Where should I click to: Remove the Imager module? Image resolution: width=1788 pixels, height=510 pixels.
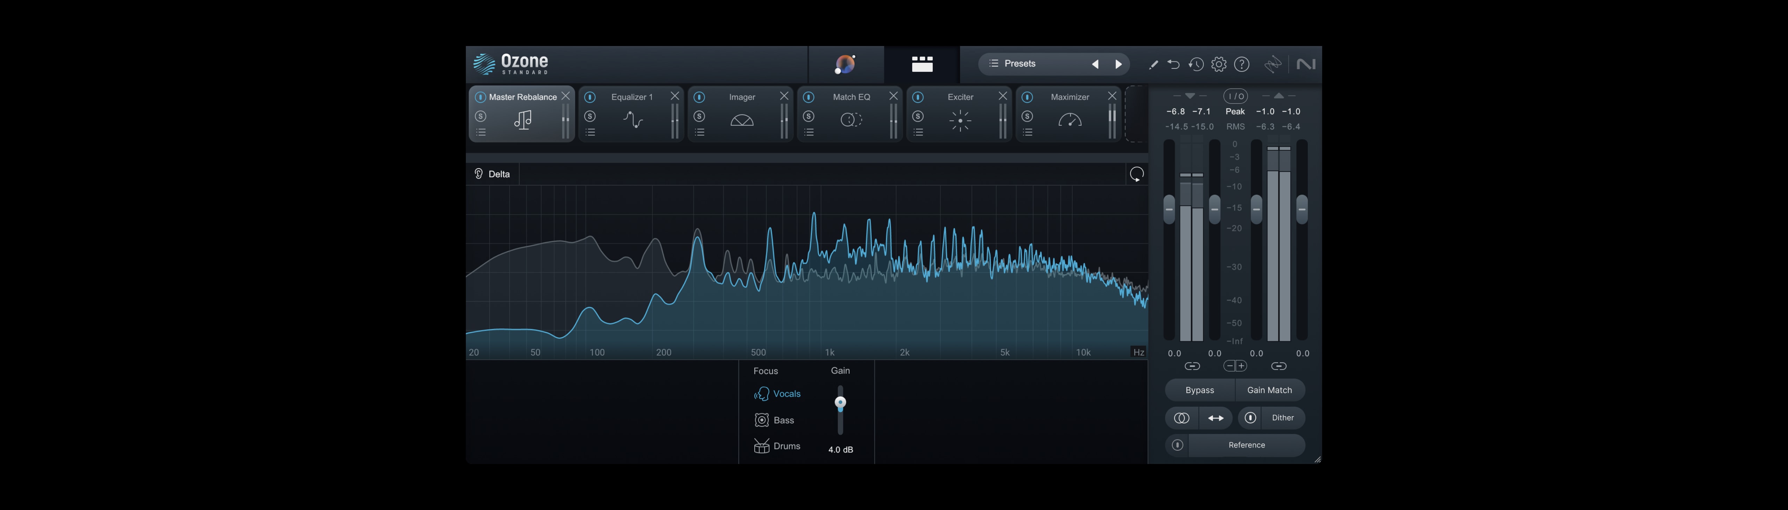(784, 96)
